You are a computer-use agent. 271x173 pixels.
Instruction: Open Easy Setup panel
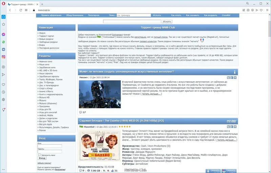point(267,10)
